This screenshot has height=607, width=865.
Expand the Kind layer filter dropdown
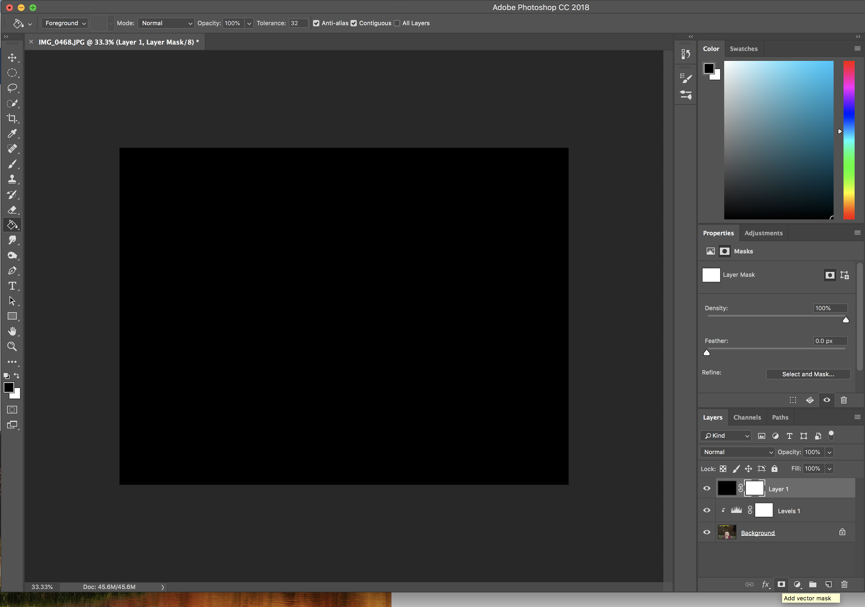click(726, 436)
